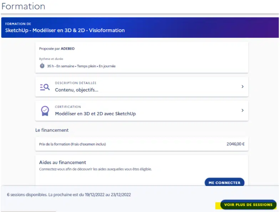Click the Connectez-vous afin de découvrir text
This screenshot has width=280, height=212.
pyautogui.click(x=95, y=169)
